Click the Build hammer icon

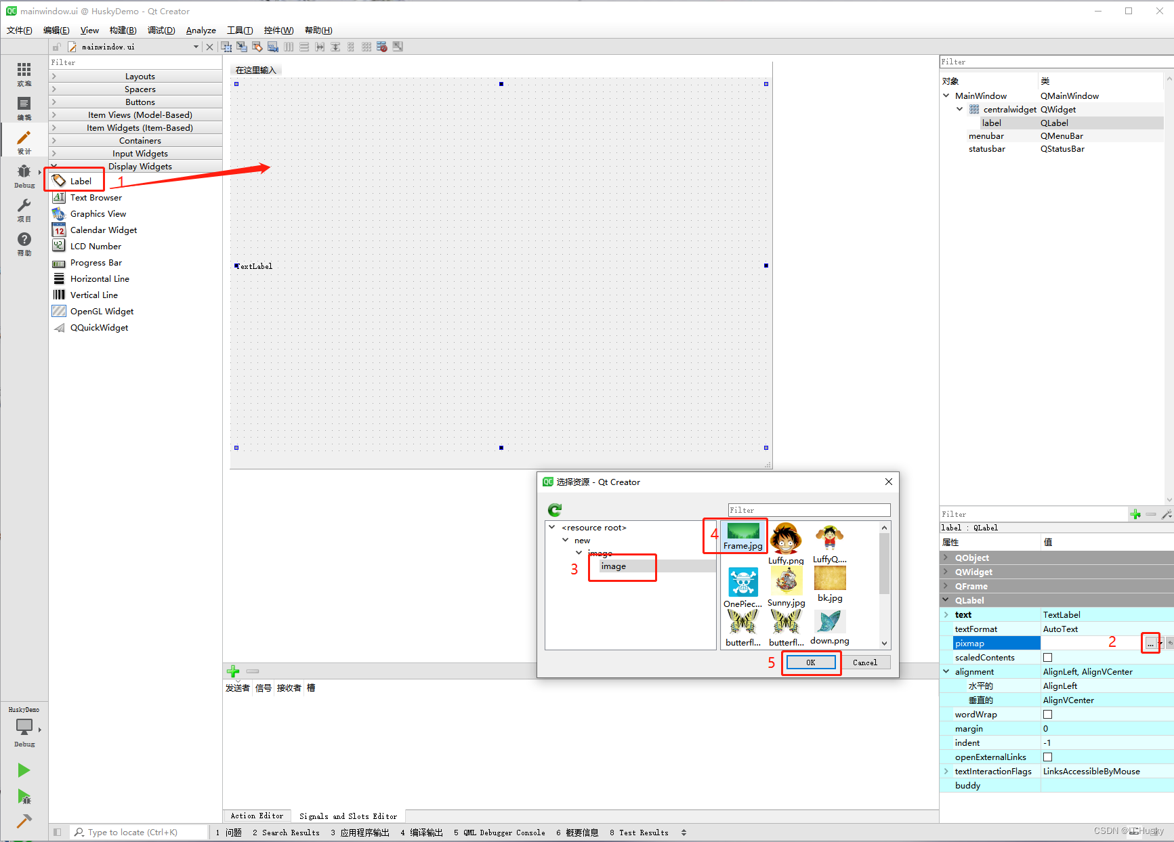click(24, 821)
